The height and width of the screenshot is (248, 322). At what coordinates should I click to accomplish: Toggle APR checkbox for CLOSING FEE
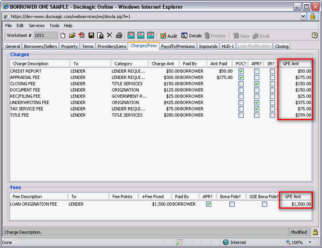point(256,84)
